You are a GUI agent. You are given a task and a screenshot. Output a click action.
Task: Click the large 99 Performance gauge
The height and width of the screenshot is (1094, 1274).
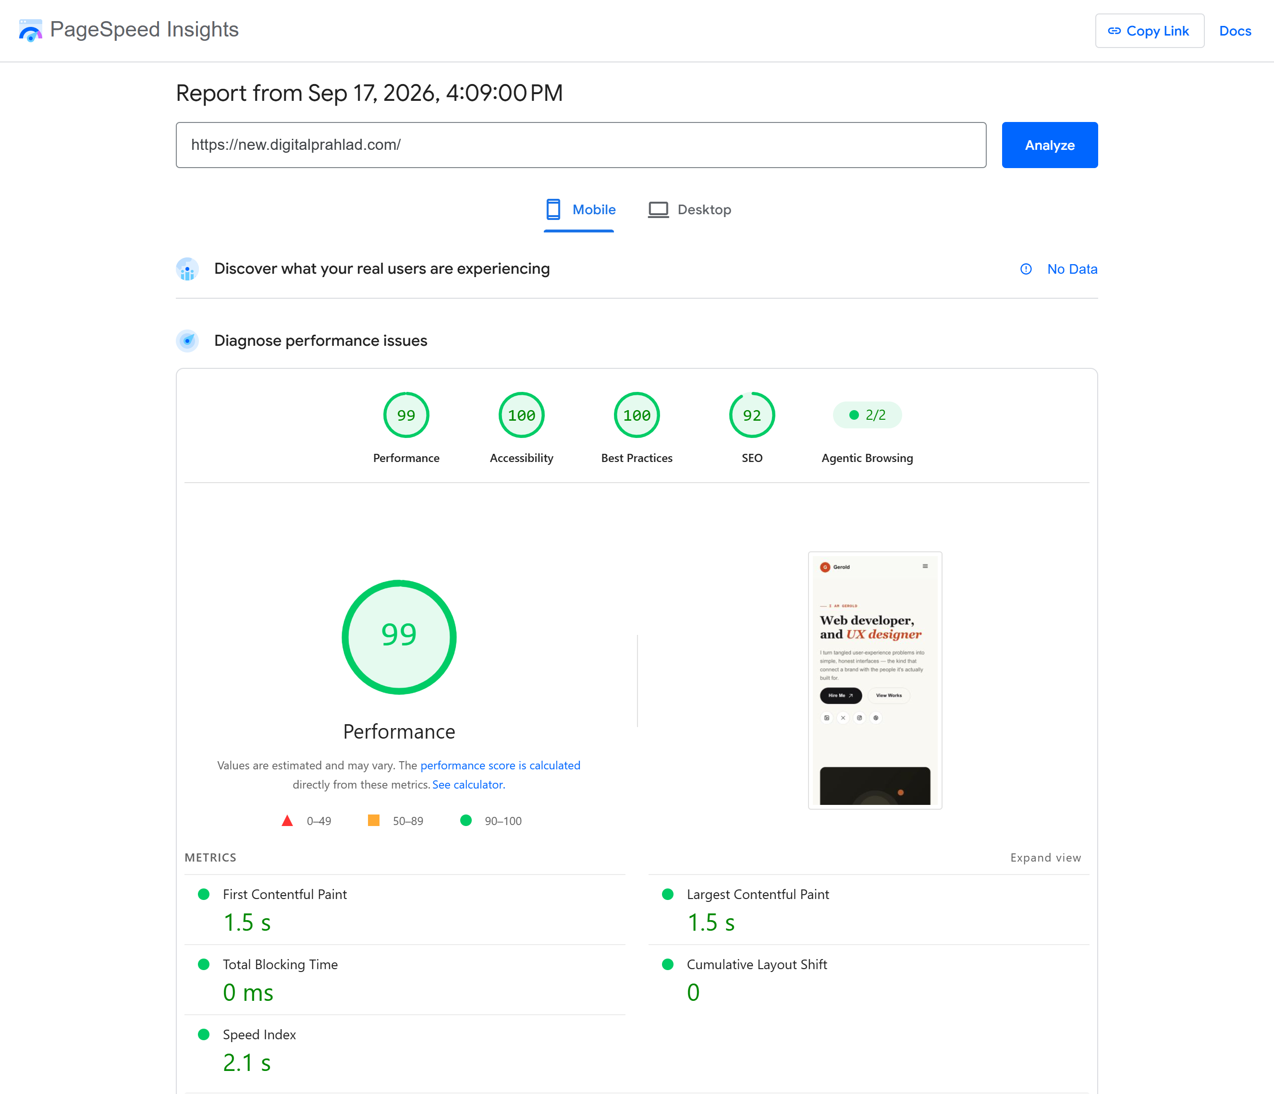pyautogui.click(x=399, y=637)
